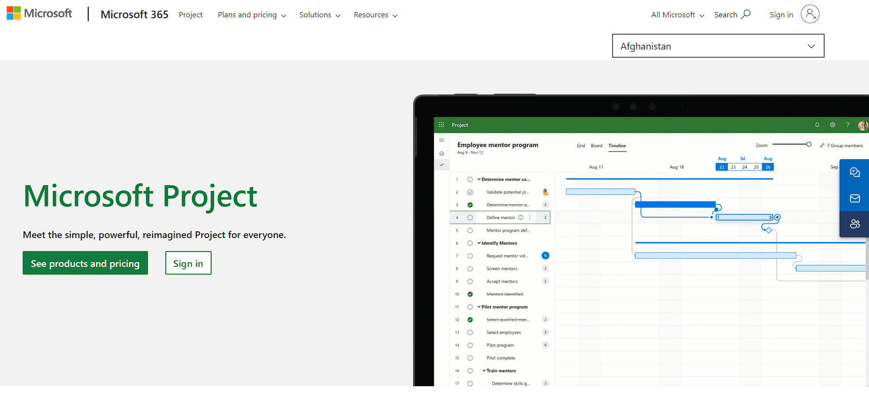Collapse the Identify Mentors group
The width and height of the screenshot is (869, 404).
479,243
